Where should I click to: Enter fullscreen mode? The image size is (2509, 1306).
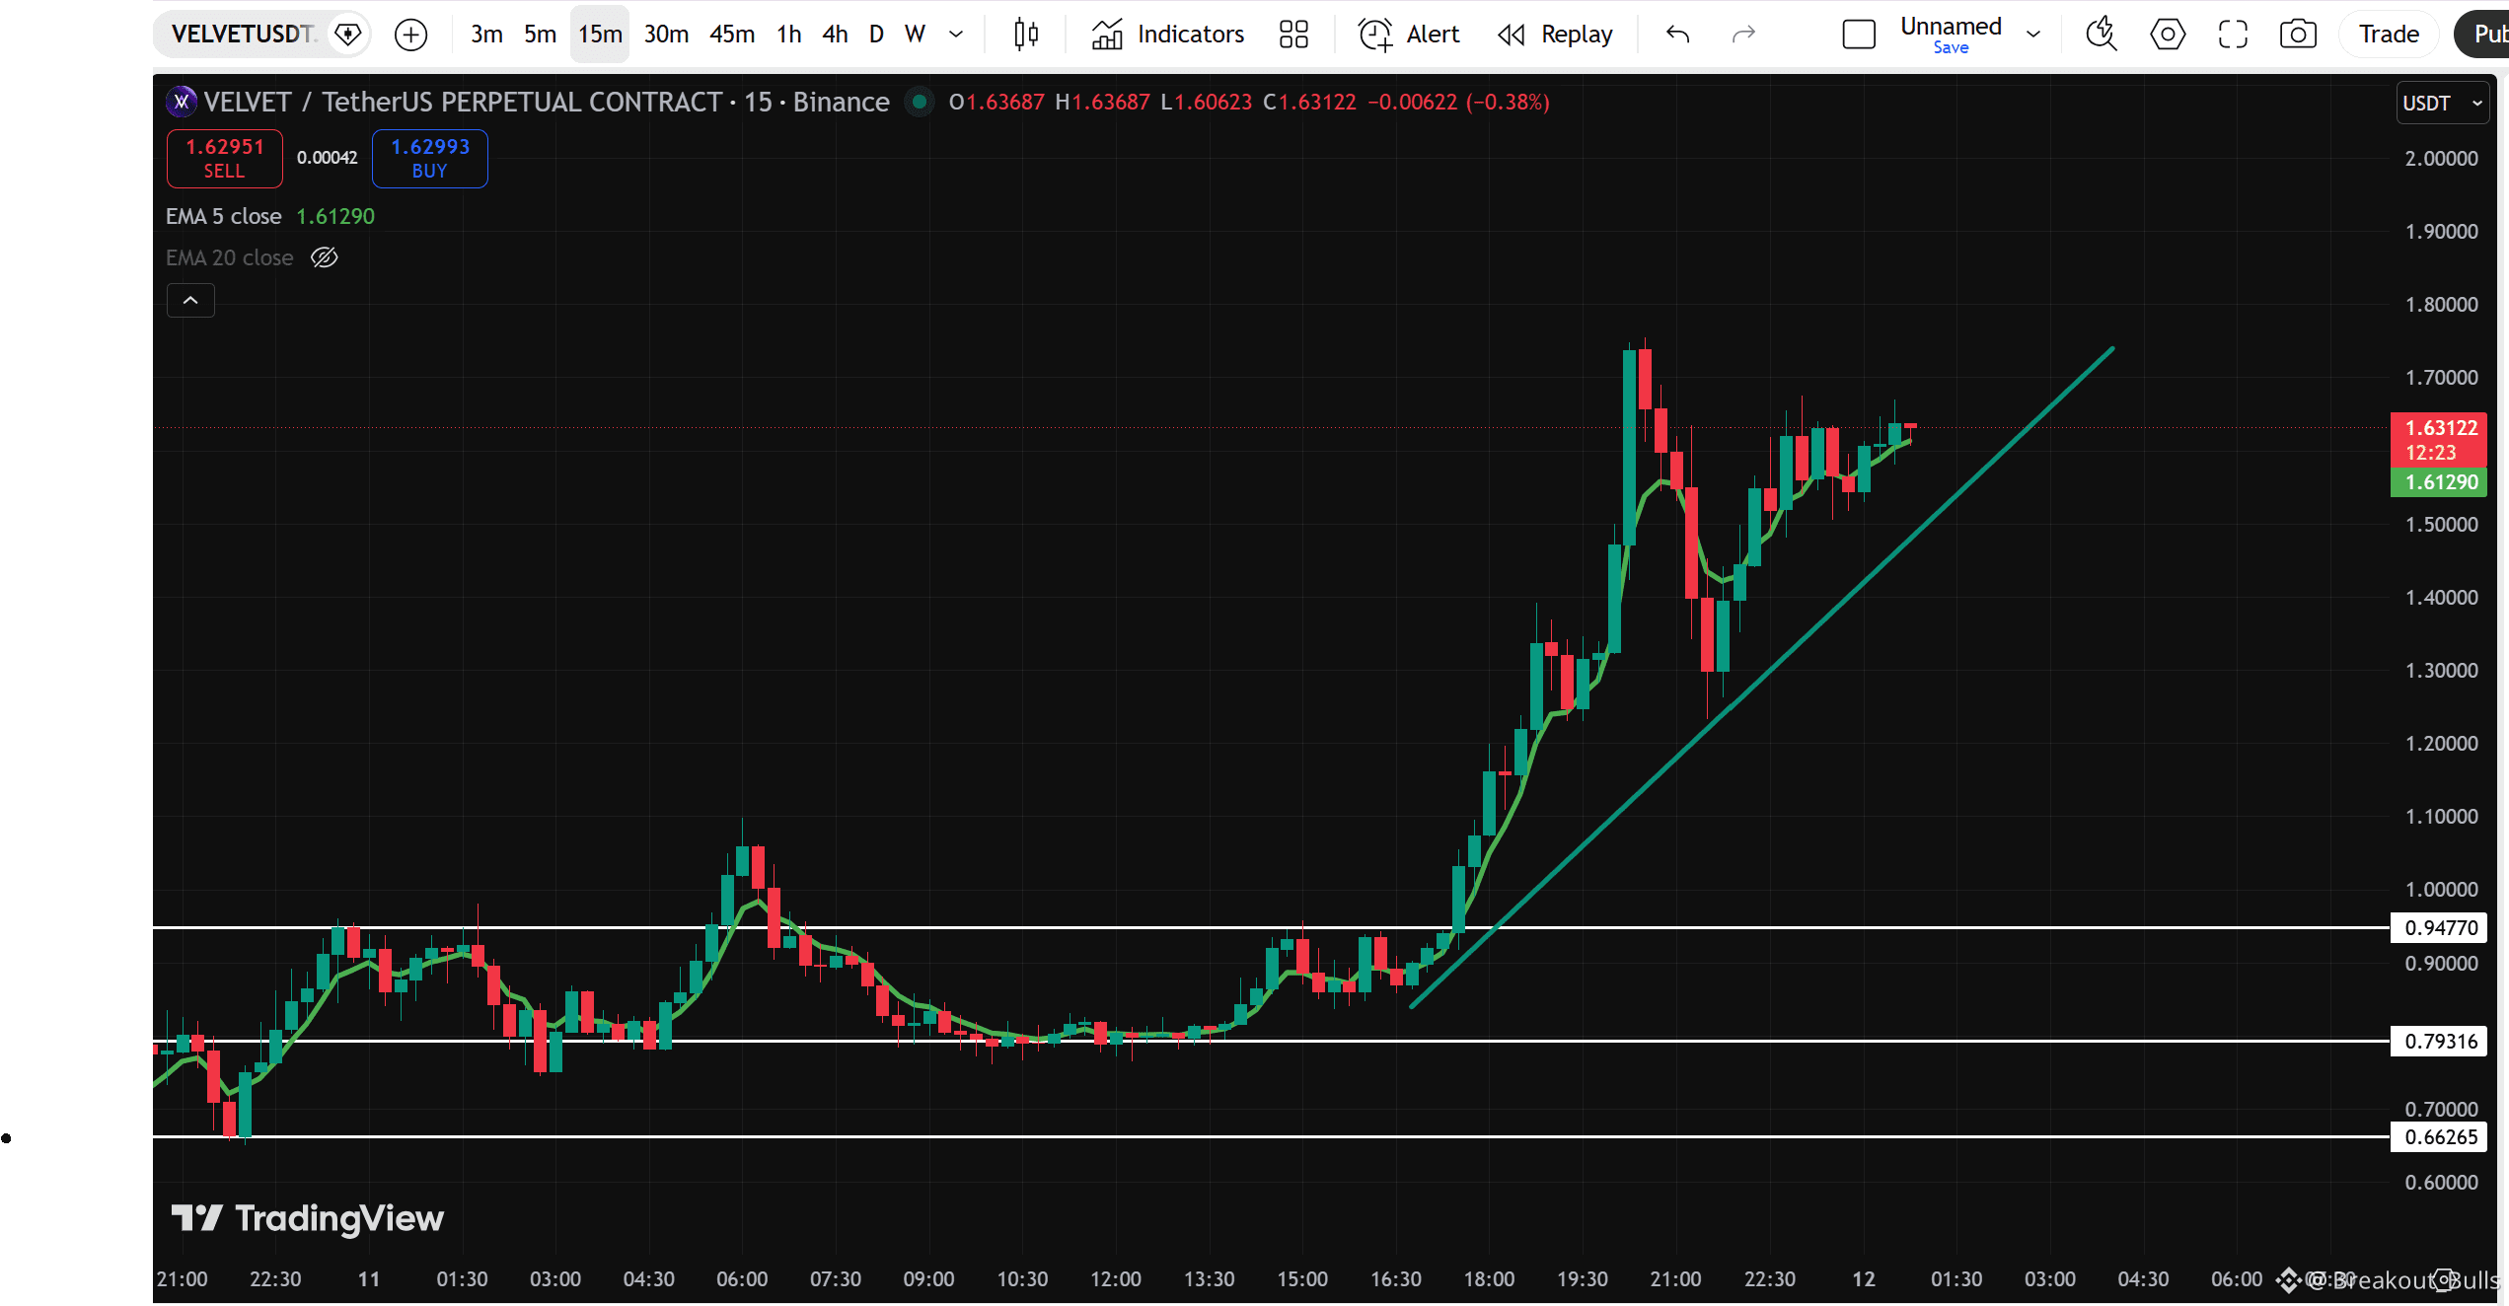(2233, 35)
